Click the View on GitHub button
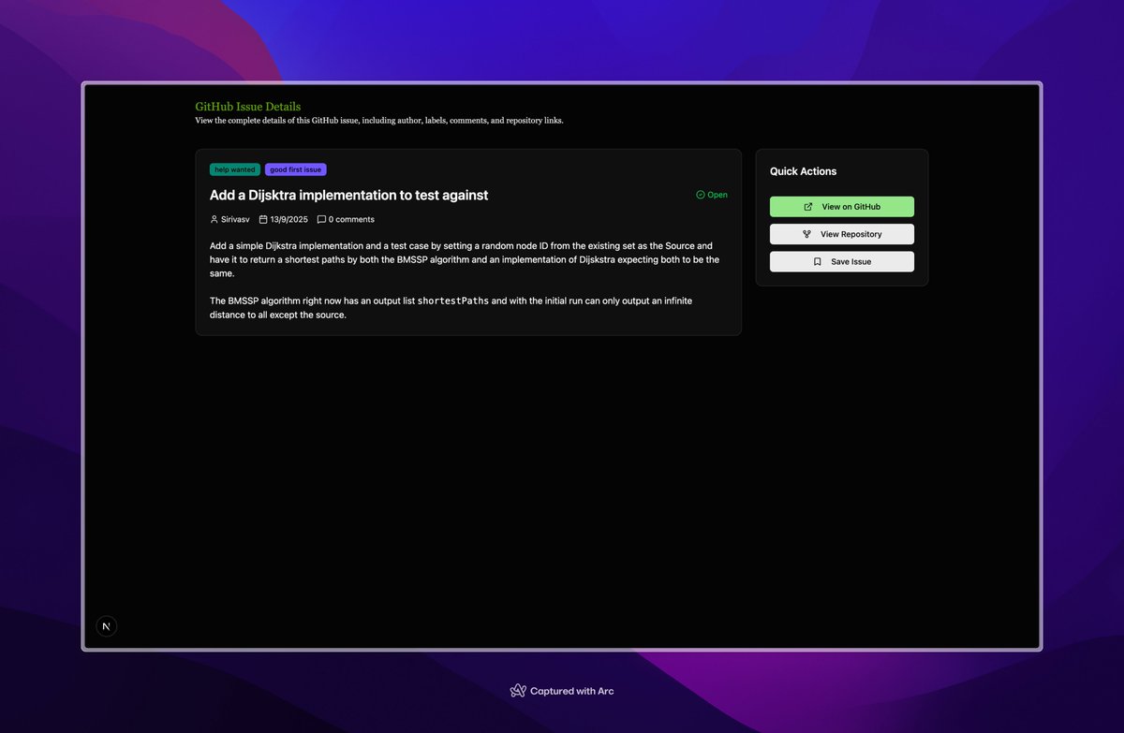1124x733 pixels. coord(842,207)
